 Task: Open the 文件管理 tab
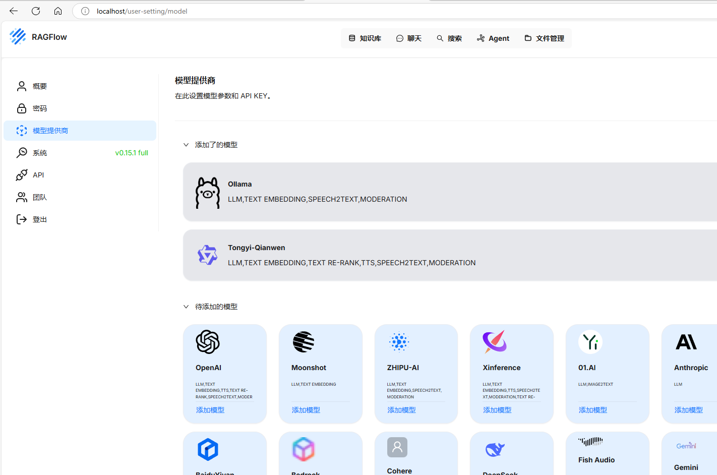tap(545, 38)
